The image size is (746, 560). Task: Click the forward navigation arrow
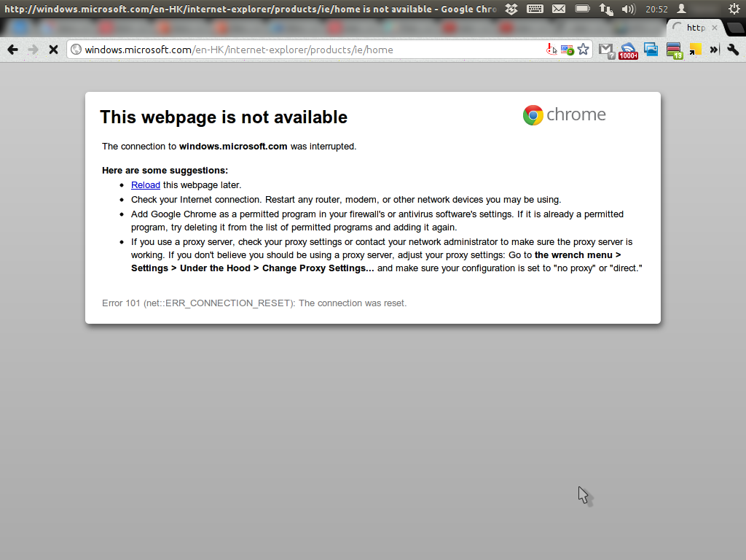tap(33, 50)
